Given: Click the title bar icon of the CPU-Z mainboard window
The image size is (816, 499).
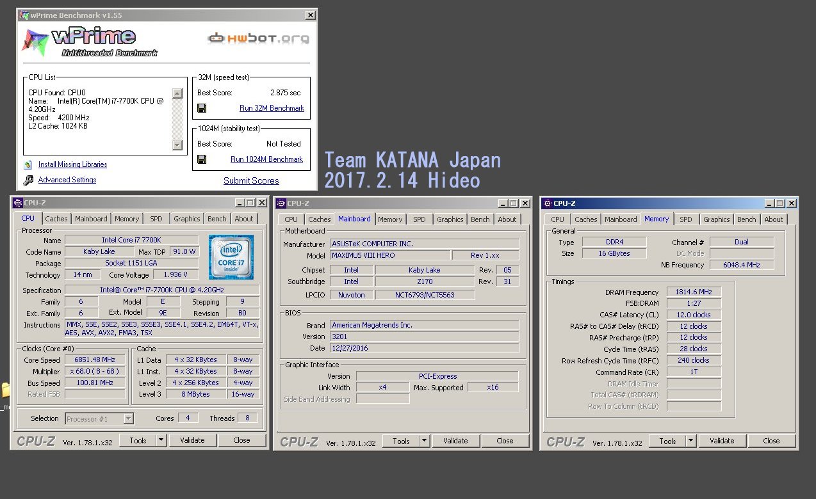Looking at the screenshot, I should [281, 203].
